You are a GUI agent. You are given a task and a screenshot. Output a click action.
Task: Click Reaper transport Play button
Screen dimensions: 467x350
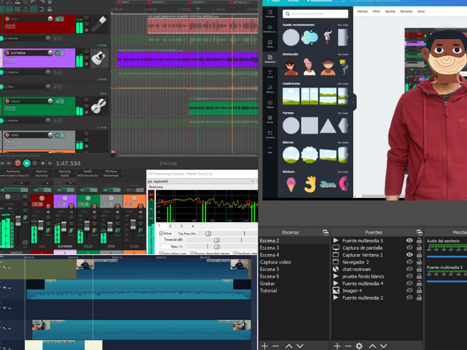[x=26, y=163]
